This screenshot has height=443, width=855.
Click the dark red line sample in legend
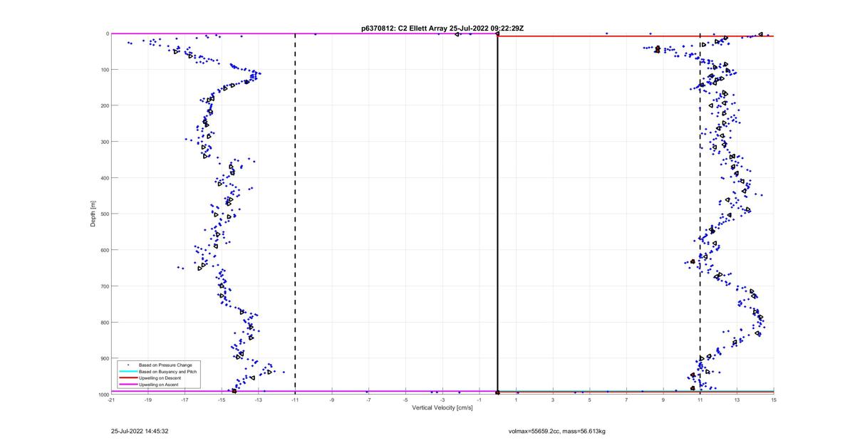click(x=128, y=378)
